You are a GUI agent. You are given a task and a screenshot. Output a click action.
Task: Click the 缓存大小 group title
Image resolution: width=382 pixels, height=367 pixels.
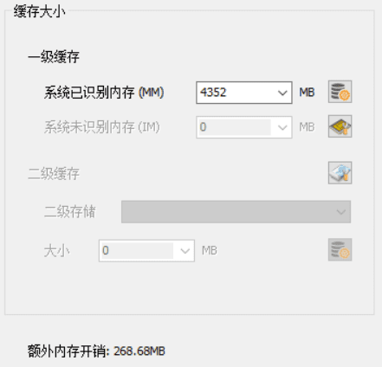point(39,12)
